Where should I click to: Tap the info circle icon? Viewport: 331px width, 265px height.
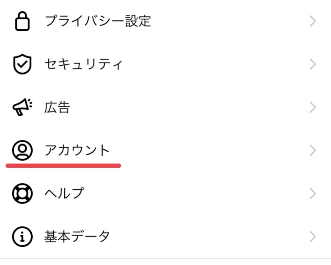click(x=22, y=237)
